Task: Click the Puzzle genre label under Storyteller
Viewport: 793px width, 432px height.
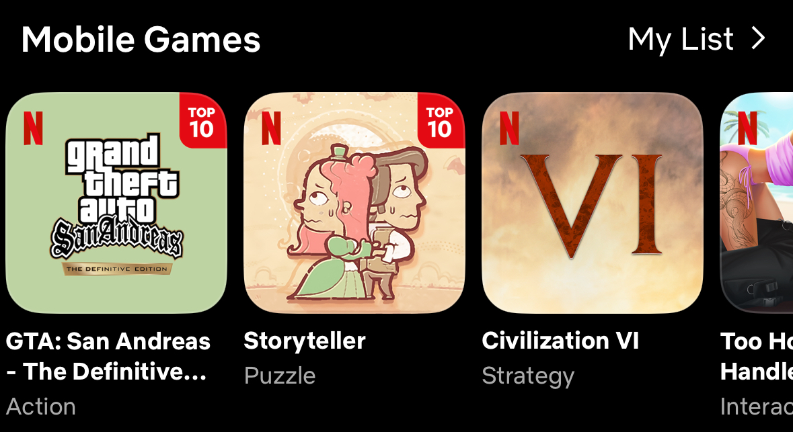Action: [280, 376]
